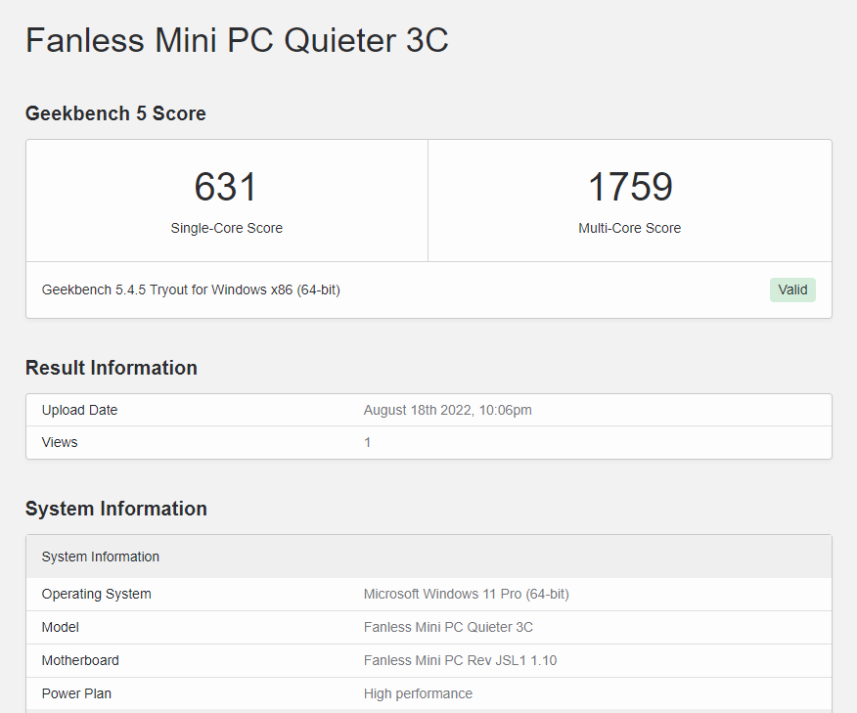Click the single-core score 631
The width and height of the screenshot is (857, 713).
225,186
